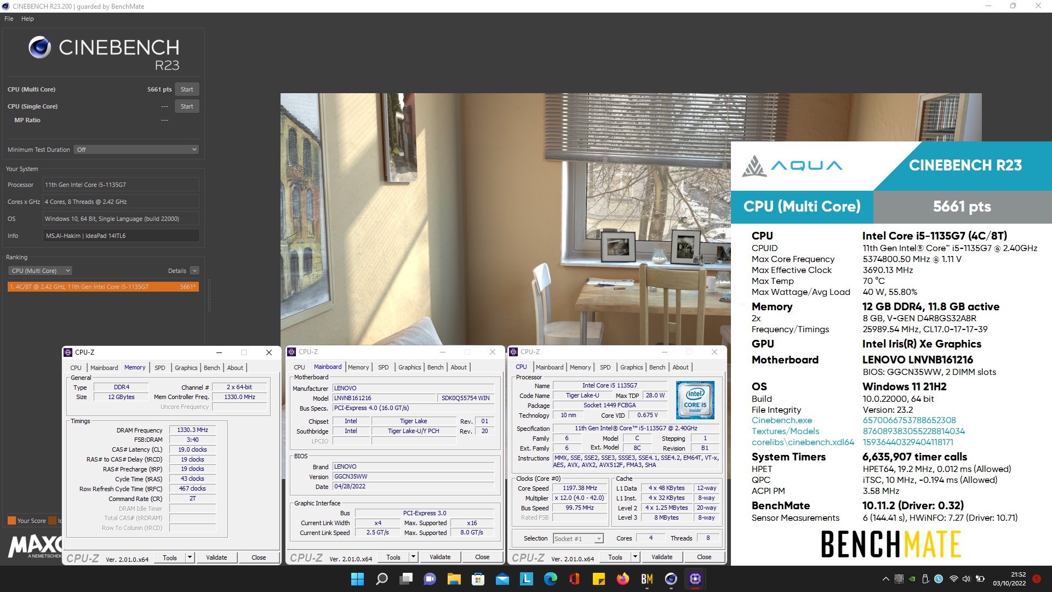Select BIOS version GGCN35WW field
The height and width of the screenshot is (592, 1052).
click(414, 477)
